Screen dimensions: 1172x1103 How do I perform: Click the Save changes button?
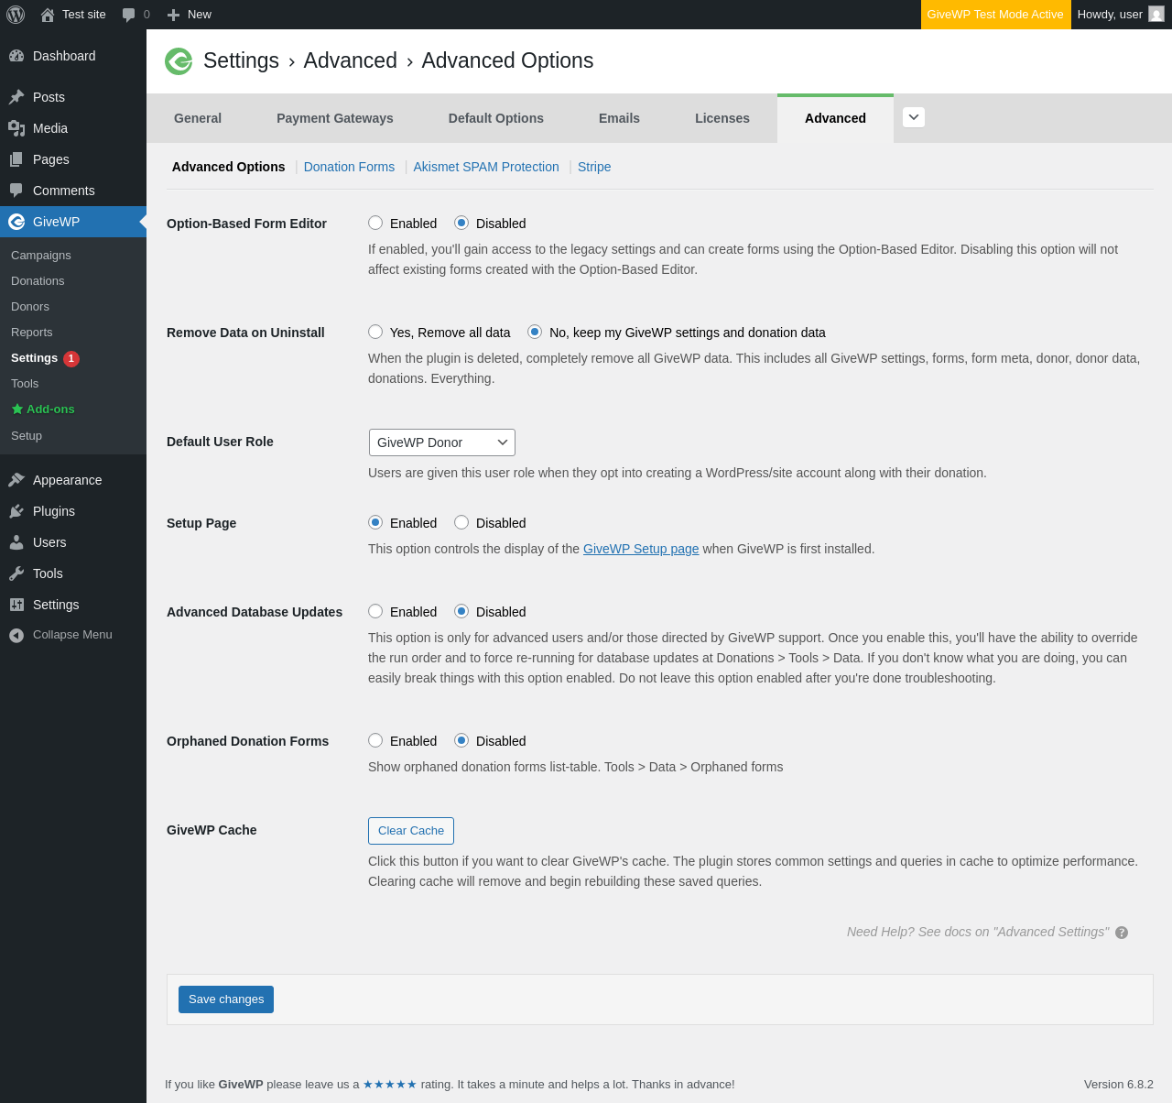226,999
